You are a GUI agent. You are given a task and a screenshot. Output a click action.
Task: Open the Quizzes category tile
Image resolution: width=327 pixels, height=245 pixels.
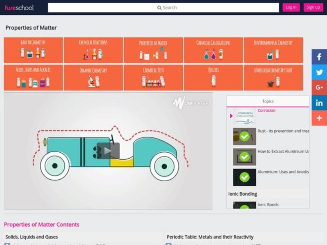[213, 77]
